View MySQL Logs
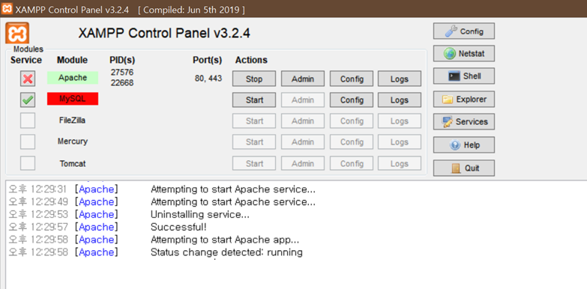Viewport: 587px width, 289px height. 400,100
